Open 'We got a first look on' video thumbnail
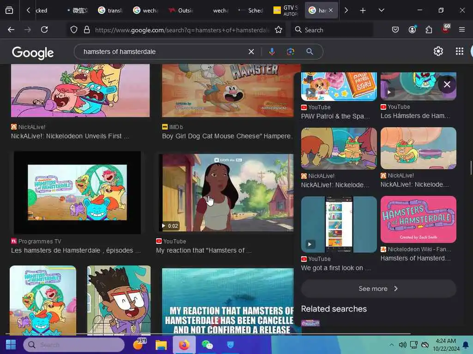 339,224
